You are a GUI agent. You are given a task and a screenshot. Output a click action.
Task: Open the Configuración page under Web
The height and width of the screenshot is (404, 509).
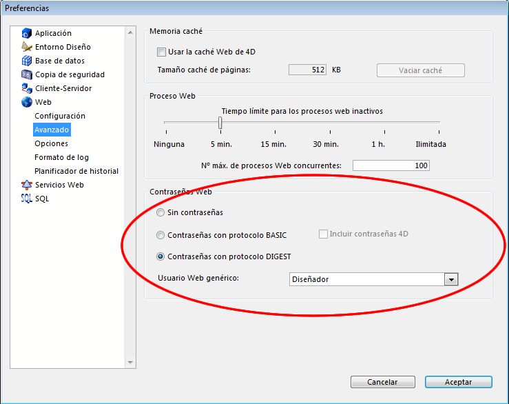[60, 116]
